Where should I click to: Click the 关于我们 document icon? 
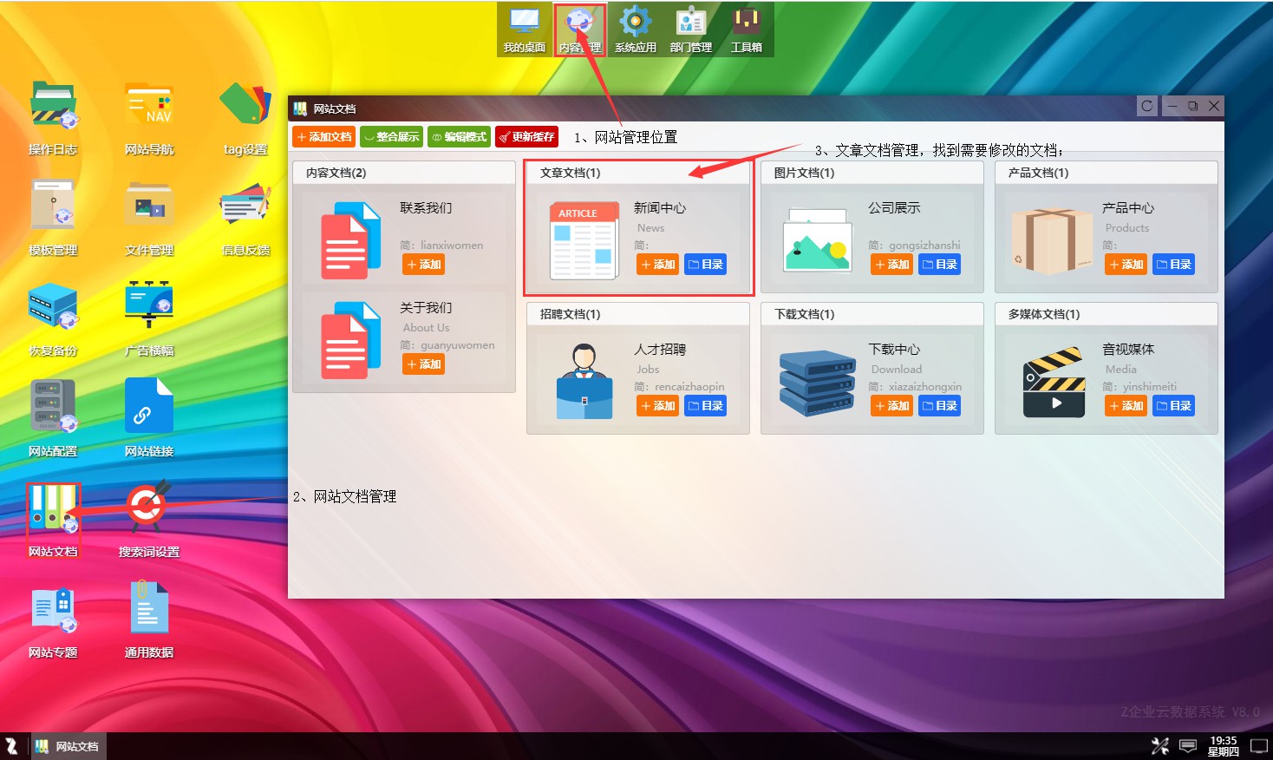[x=351, y=340]
